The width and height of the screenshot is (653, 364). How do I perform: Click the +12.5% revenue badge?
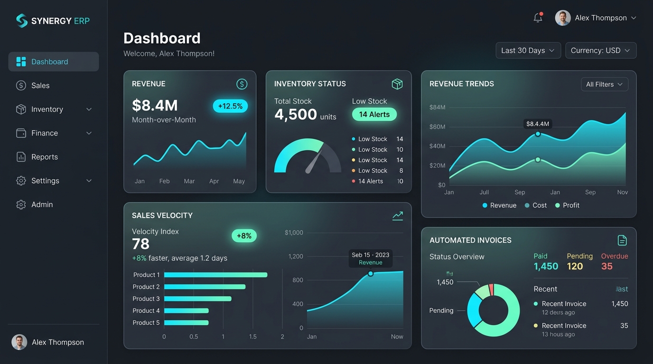coord(230,106)
